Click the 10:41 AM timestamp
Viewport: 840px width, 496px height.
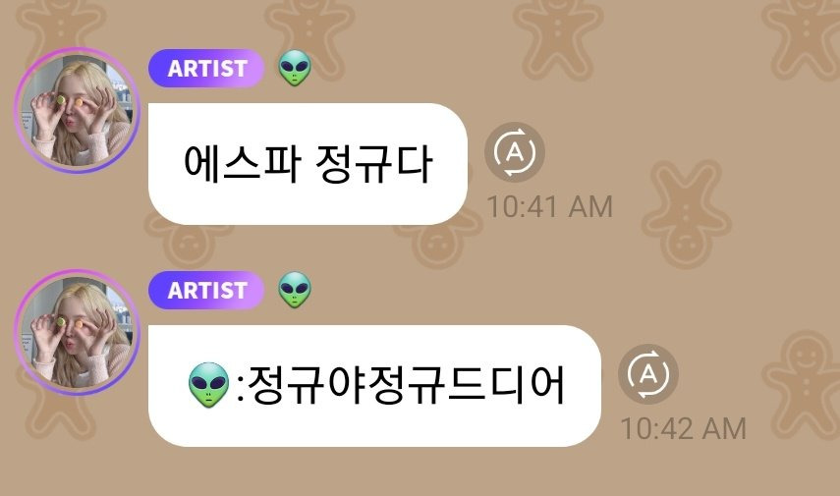(549, 207)
